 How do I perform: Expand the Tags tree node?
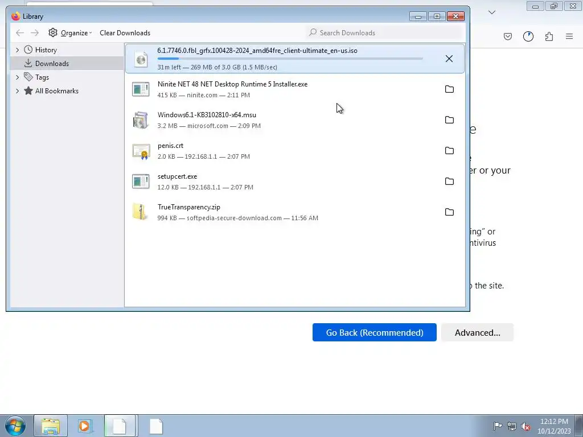pos(17,77)
